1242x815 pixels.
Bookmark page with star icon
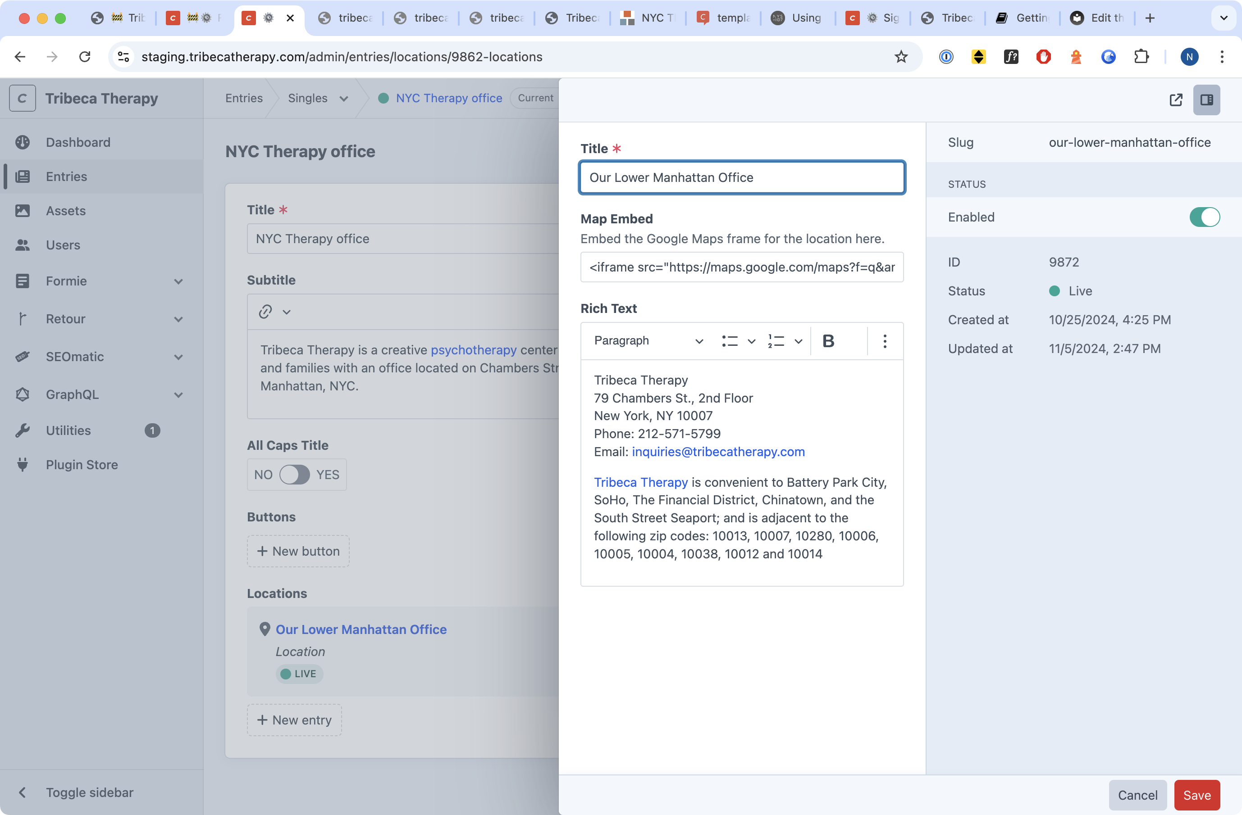point(901,57)
